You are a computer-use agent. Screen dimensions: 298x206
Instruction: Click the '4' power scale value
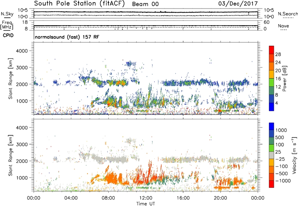[276, 103]
